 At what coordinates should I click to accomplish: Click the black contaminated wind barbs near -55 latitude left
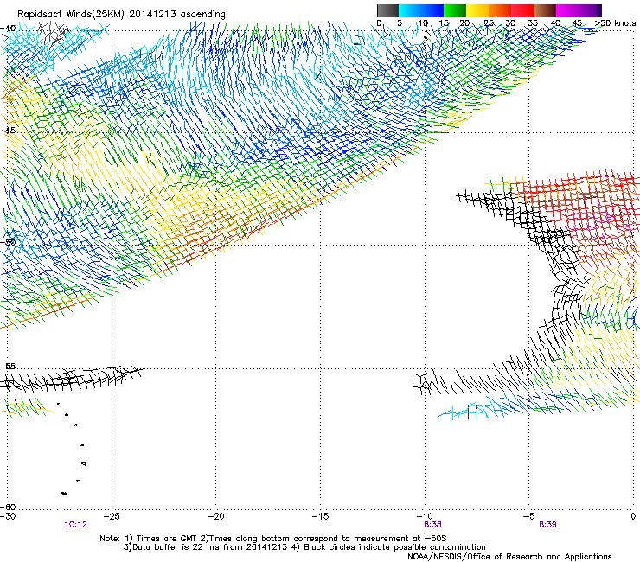click(72, 378)
